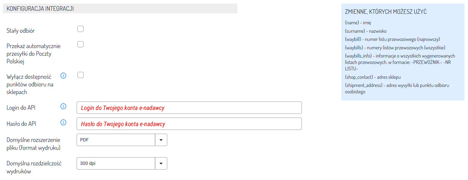
Task: Click the Domyślna rozdzielczość wydruków label
Action: (34, 167)
